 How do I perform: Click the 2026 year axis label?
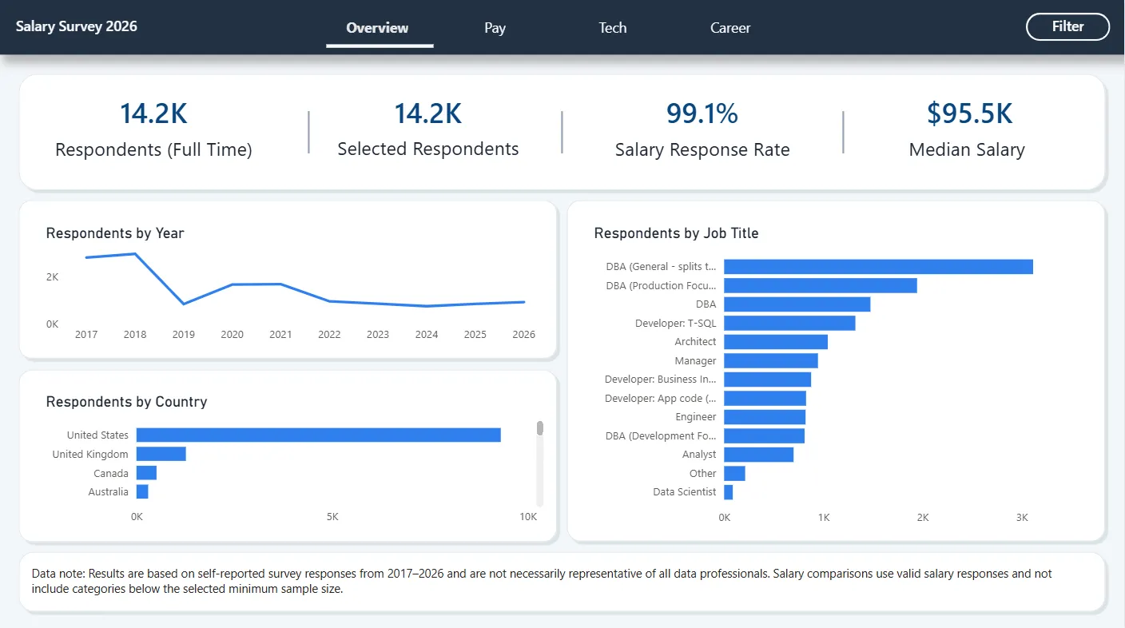[x=523, y=334]
